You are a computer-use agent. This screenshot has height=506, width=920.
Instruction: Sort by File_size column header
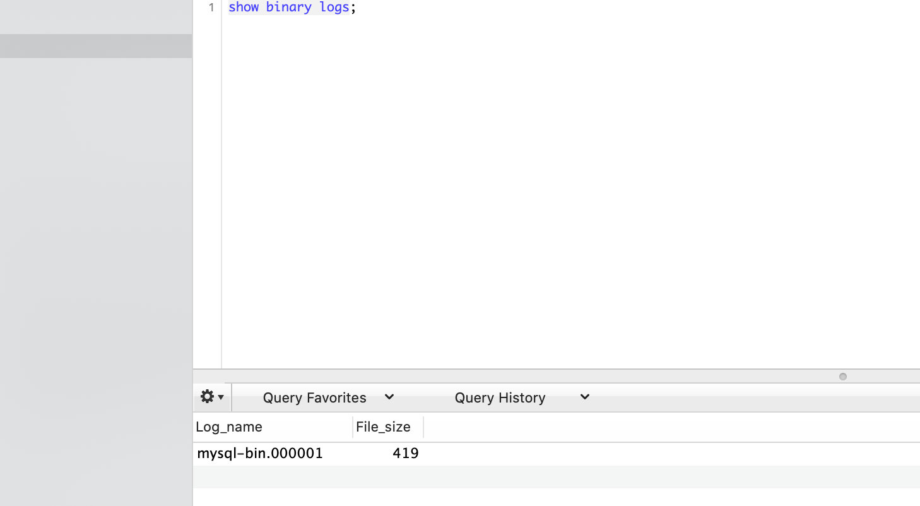click(388, 427)
